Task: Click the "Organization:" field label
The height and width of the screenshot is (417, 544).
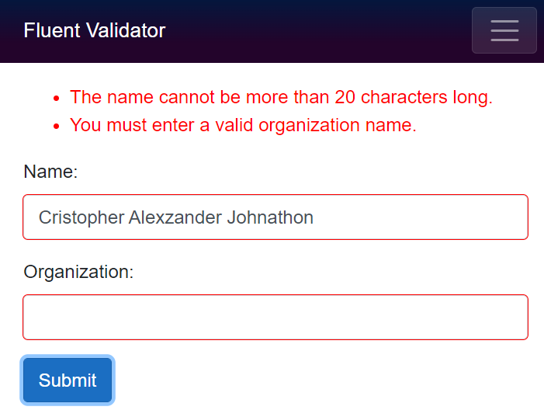Action: pyautogui.click(x=78, y=272)
